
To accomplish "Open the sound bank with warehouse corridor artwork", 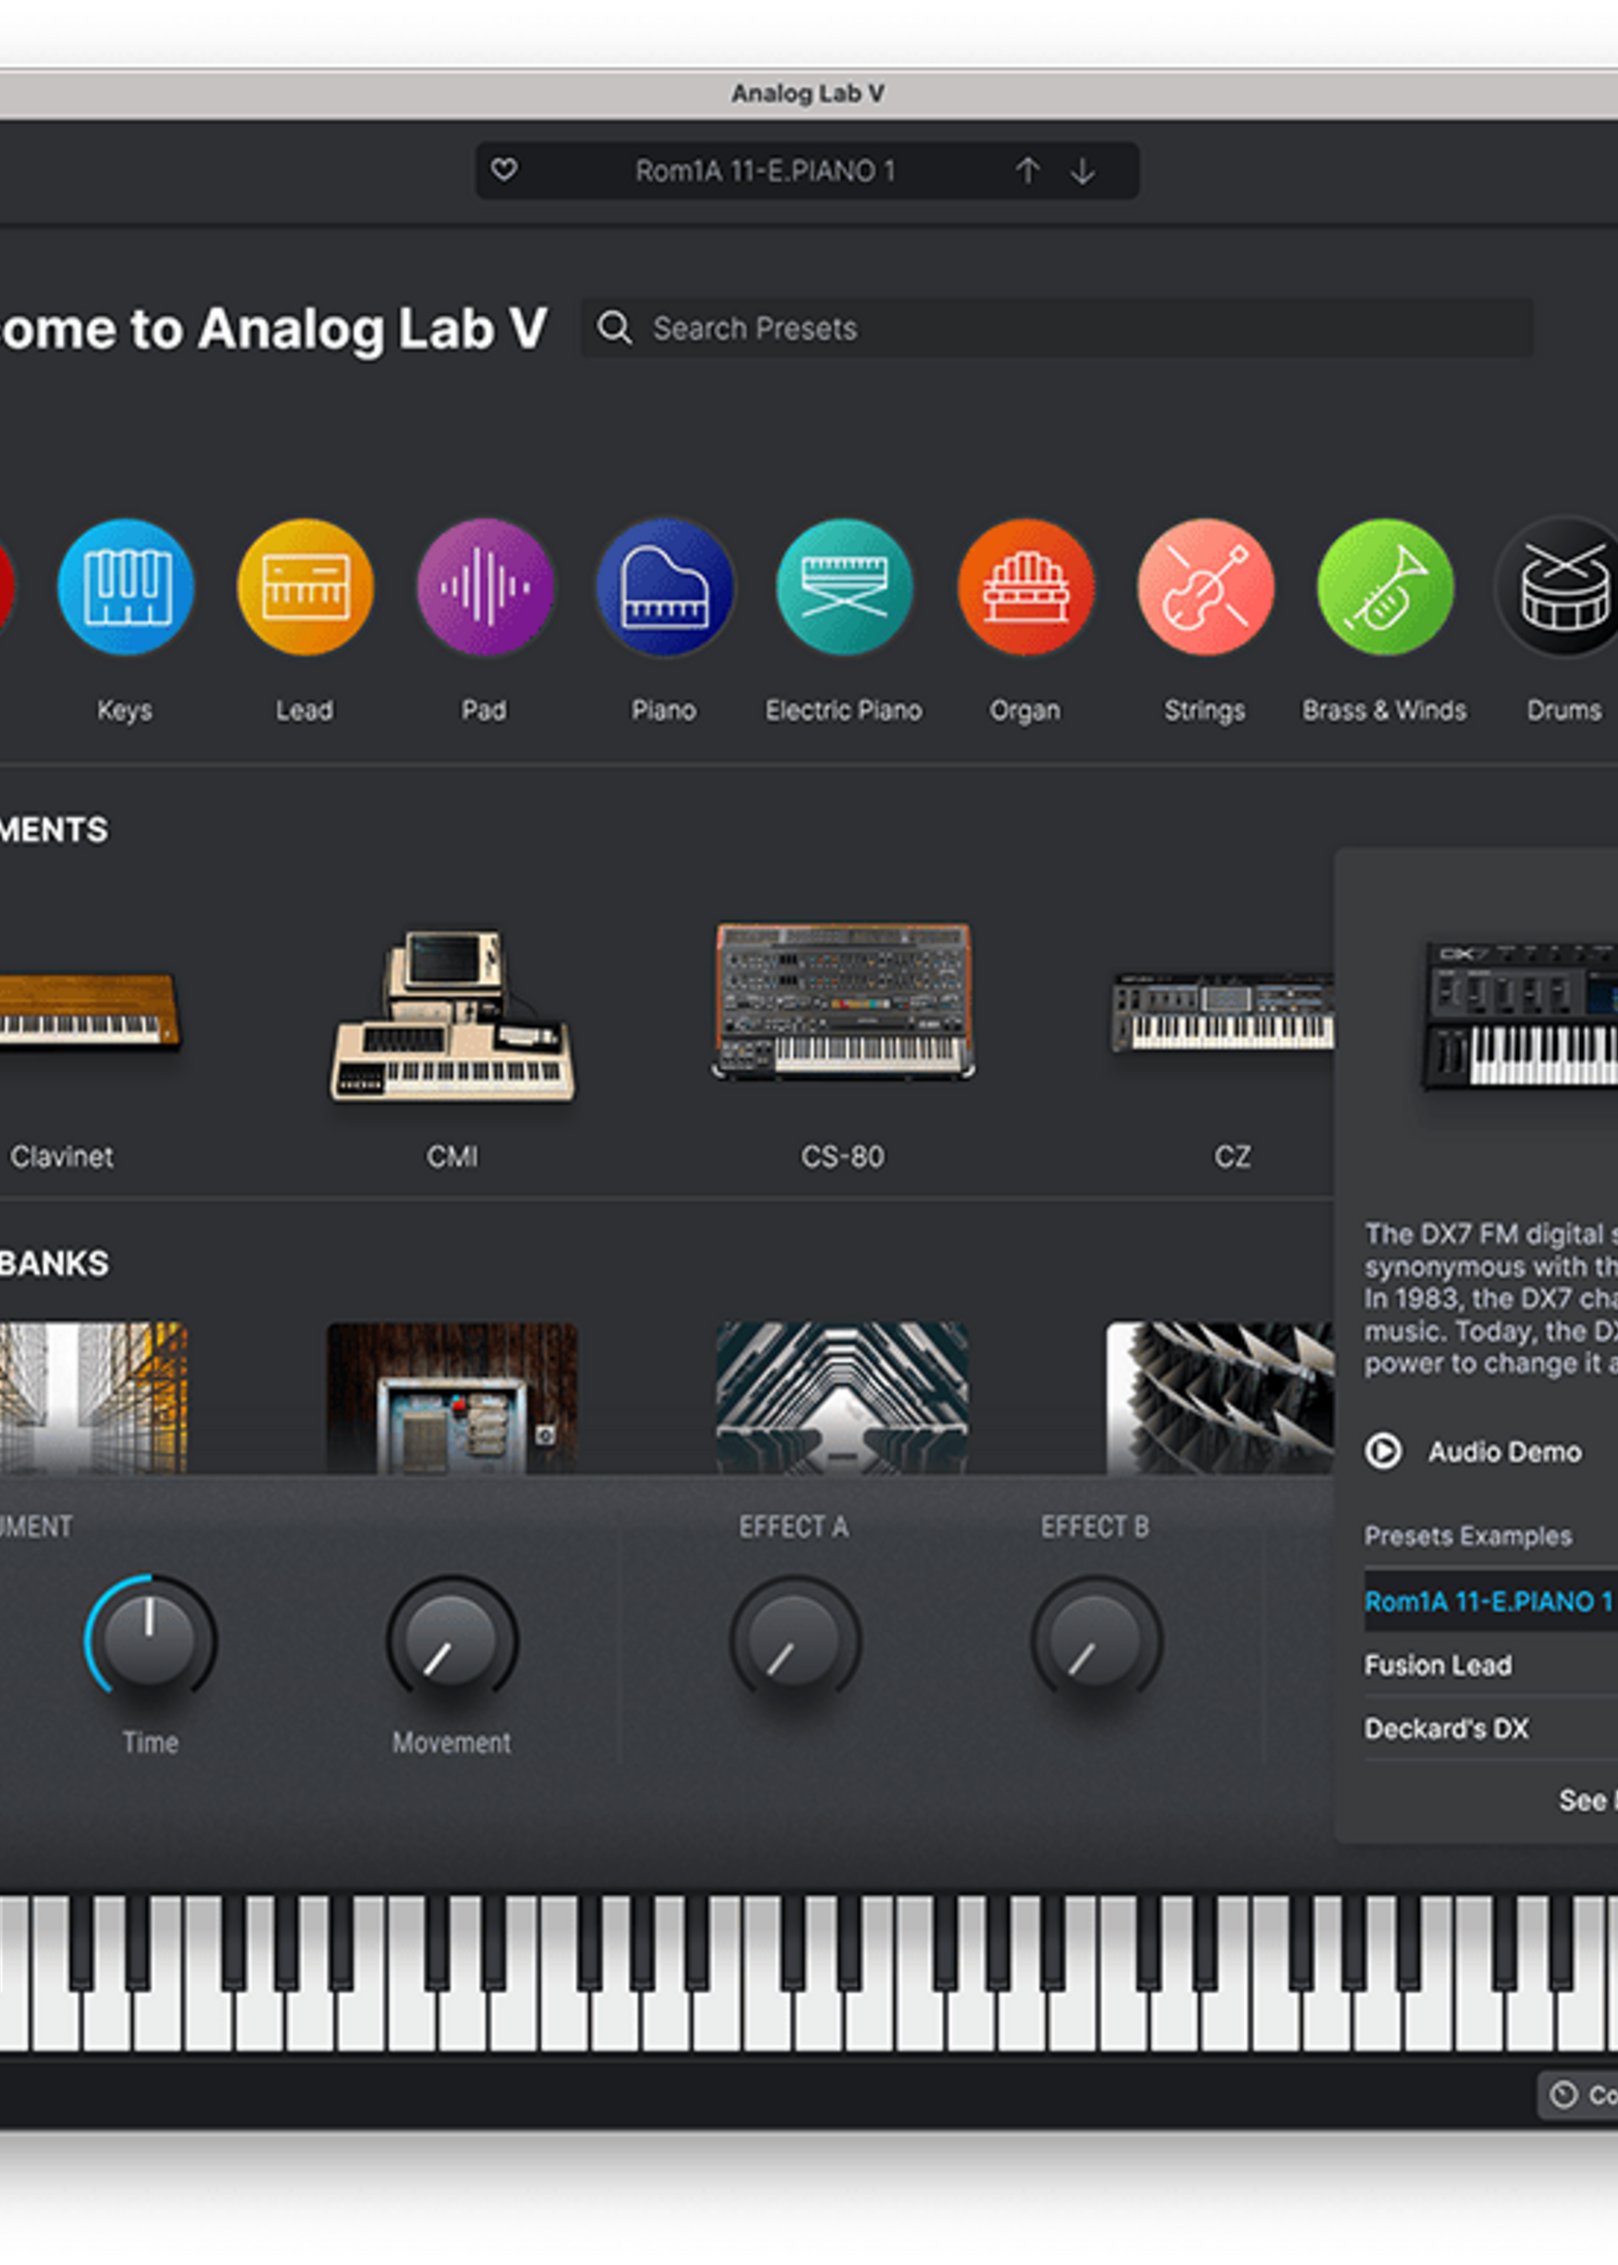I will (x=94, y=1397).
